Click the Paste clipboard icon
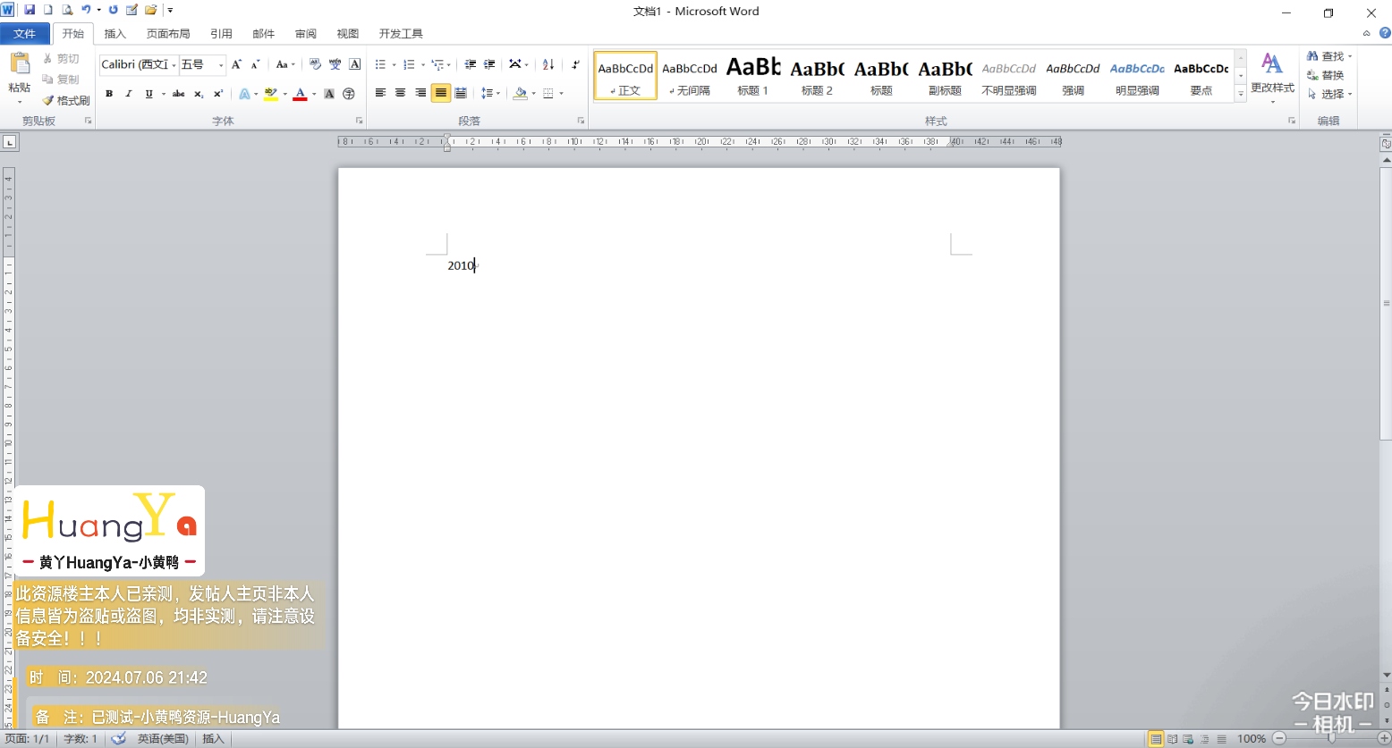1392x748 pixels. (19, 64)
